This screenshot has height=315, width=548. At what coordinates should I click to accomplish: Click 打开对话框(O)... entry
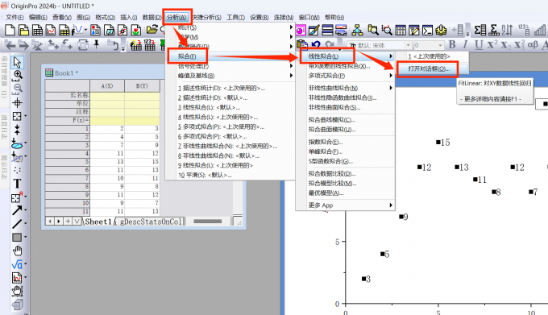point(428,68)
